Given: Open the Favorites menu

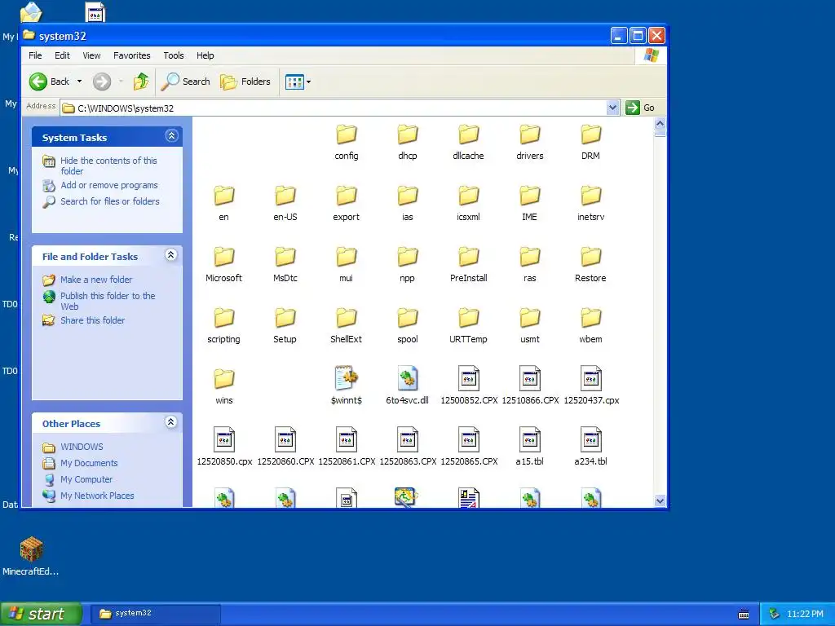Looking at the screenshot, I should tap(131, 55).
